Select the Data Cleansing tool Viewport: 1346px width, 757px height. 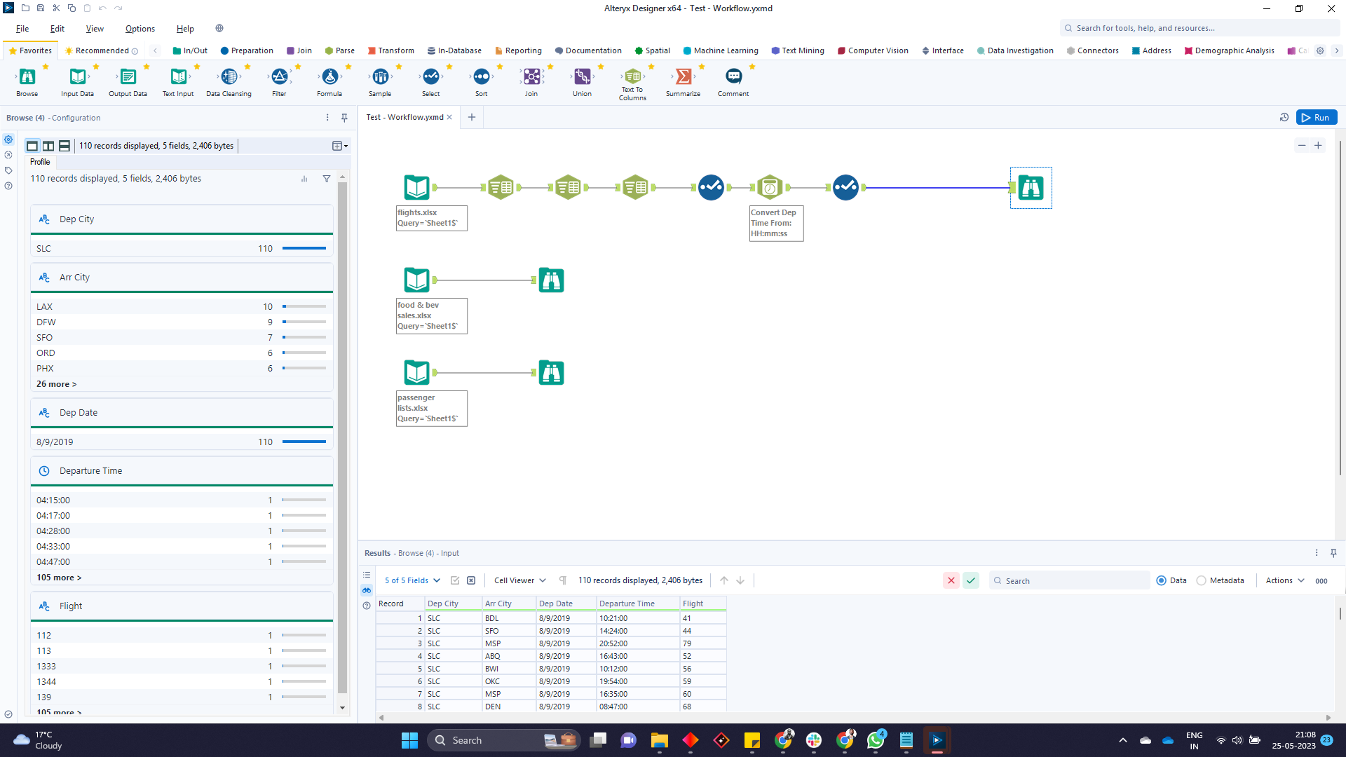click(x=229, y=77)
